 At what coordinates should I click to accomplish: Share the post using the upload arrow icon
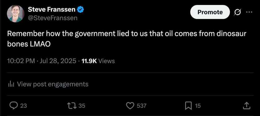[246, 106]
